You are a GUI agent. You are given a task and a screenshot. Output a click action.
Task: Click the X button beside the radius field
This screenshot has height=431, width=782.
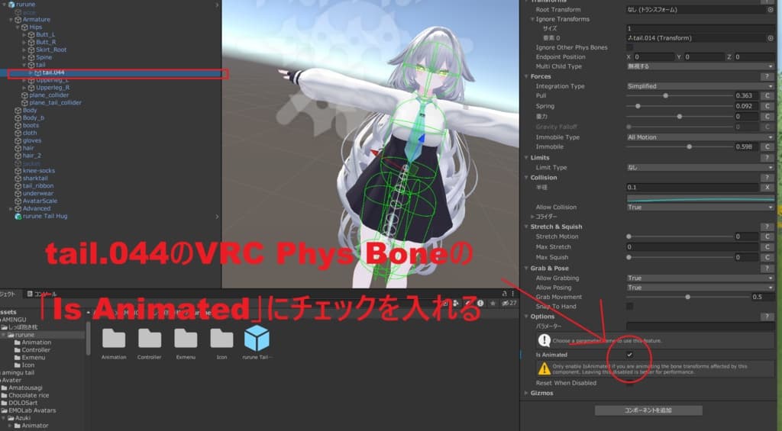pyautogui.click(x=767, y=188)
